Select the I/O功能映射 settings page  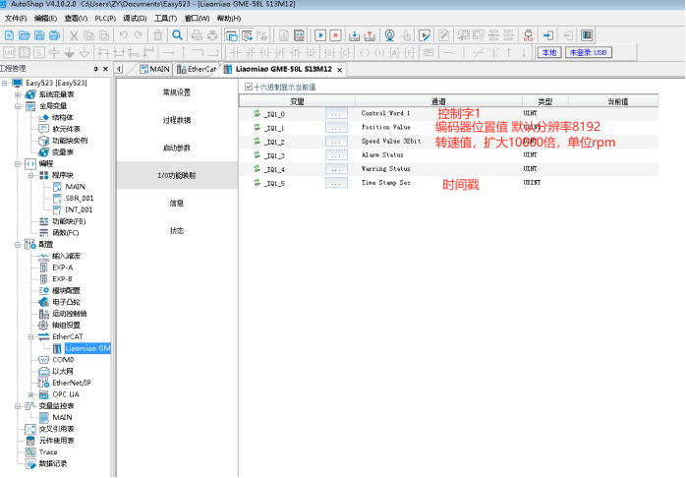[x=177, y=175]
